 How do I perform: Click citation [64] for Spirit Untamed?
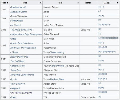pos(99,83)
